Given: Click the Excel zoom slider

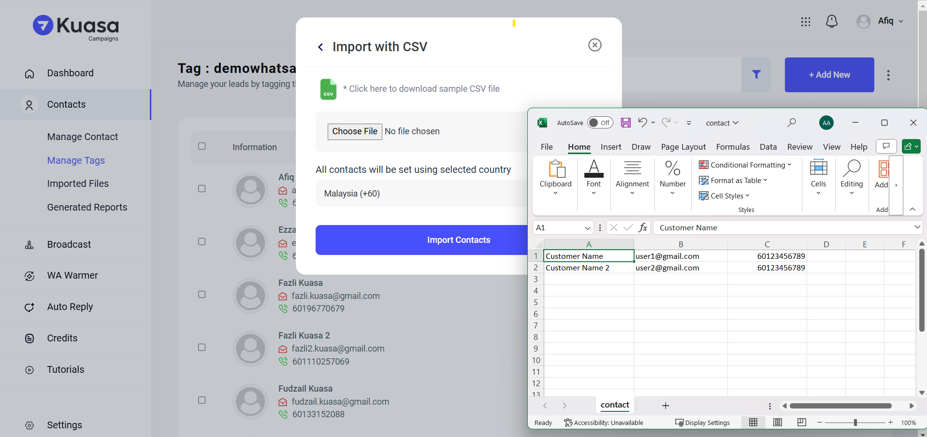Looking at the screenshot, I should (855, 423).
